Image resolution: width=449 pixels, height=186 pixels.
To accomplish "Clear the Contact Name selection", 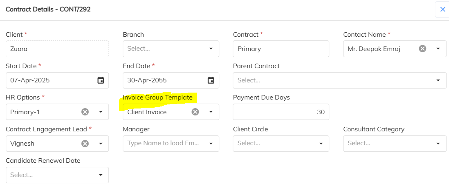I will click(x=422, y=49).
